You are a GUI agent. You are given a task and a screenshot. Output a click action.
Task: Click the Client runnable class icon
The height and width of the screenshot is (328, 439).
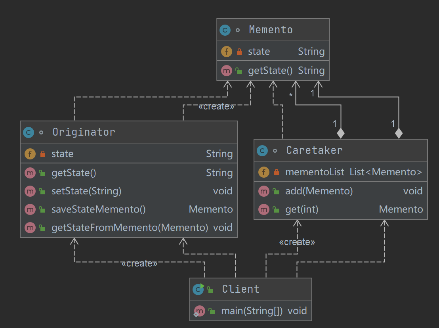[198, 290]
